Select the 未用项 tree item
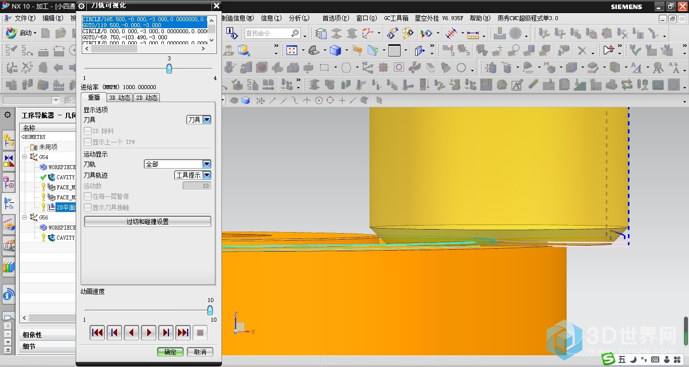 click(48, 147)
